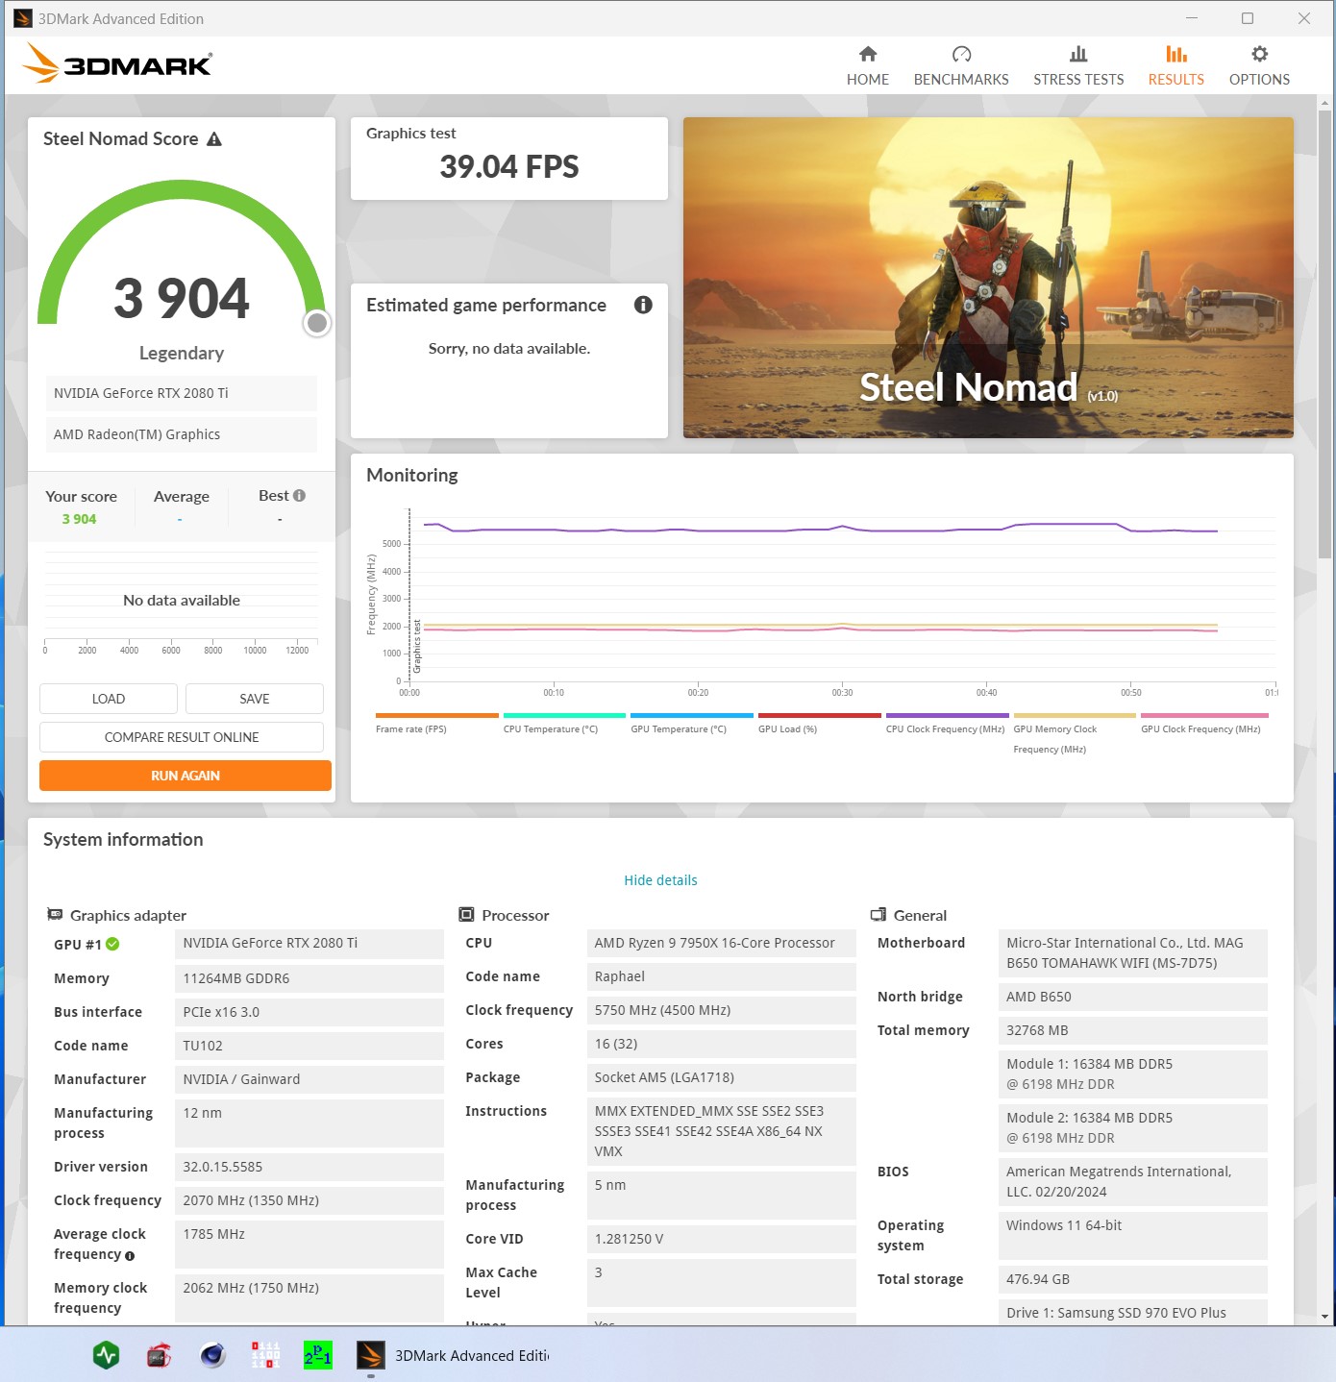Open the red chip taskbar icon

(x=160, y=1355)
